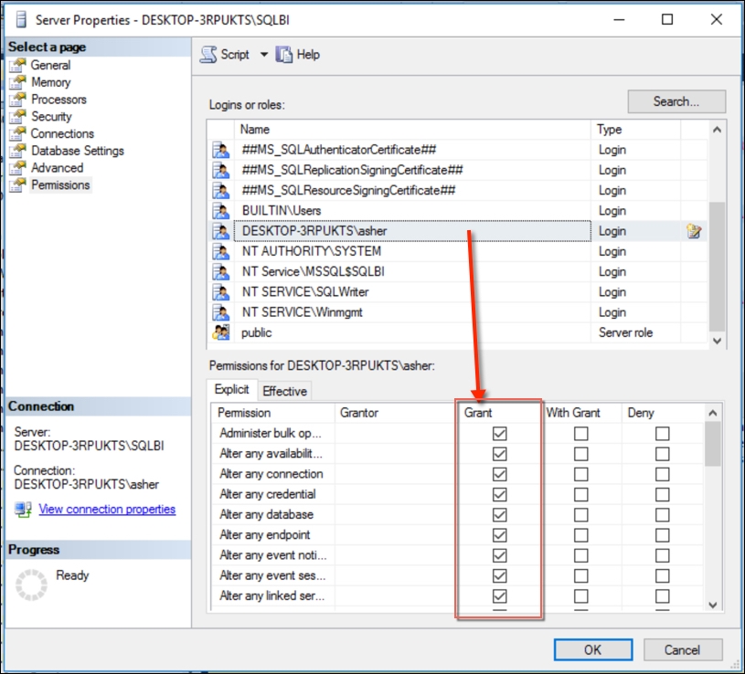Switch to the Effective tab

point(284,391)
